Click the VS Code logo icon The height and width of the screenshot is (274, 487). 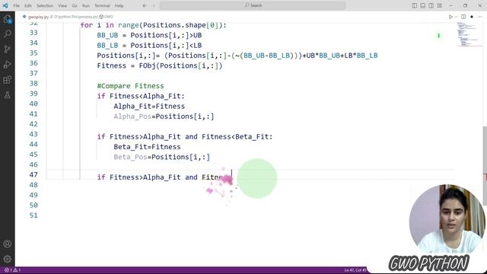click(x=5, y=5)
